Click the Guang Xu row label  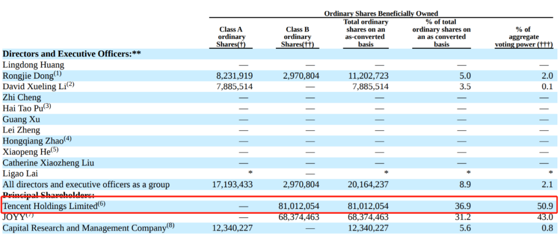[x=21, y=119]
